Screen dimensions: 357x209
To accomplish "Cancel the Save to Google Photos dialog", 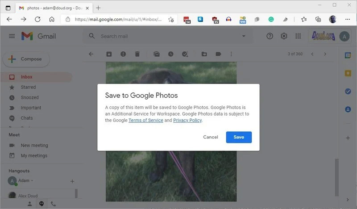I will click(x=210, y=137).
